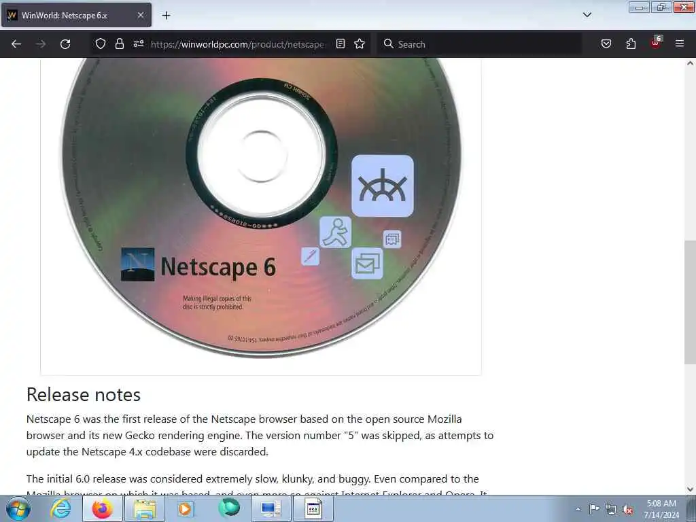Image resolution: width=696 pixels, height=522 pixels.
Task: Select the WinWorld: Netscape 6.x tab
Action: (x=76, y=15)
